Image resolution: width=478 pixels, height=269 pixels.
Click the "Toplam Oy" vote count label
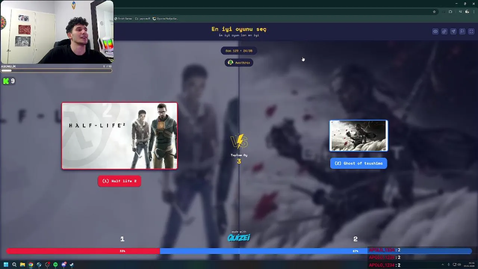[x=239, y=155]
